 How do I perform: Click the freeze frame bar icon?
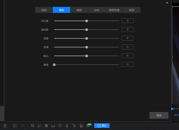[x=53, y=126]
